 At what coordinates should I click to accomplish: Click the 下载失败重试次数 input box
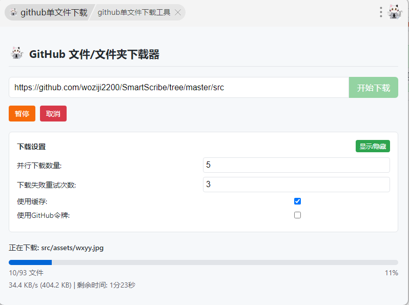point(296,185)
